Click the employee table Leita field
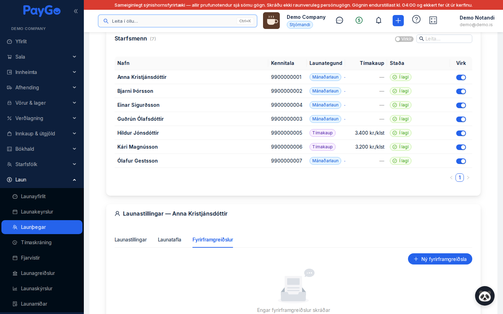Image resolution: width=503 pixels, height=314 pixels. coord(444,39)
